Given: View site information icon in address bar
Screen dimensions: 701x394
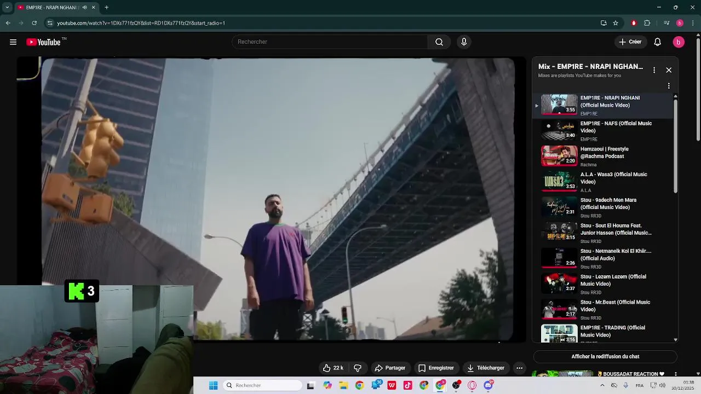Looking at the screenshot, I should pyautogui.click(x=50, y=23).
